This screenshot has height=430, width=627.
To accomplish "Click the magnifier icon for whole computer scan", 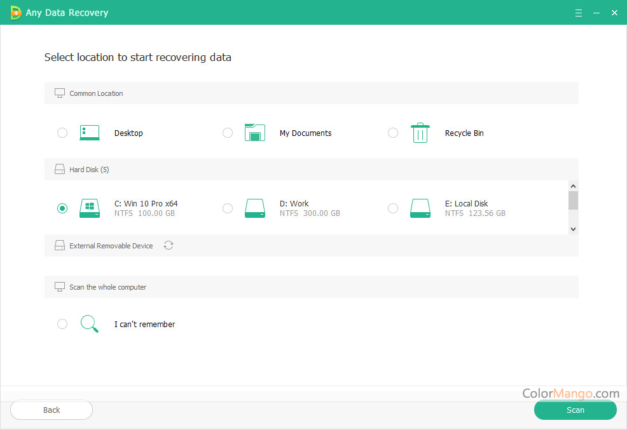I will pos(90,324).
